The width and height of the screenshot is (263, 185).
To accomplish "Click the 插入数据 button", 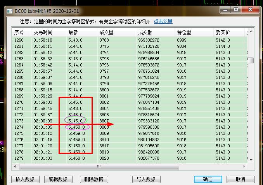I will click(x=25, y=179).
